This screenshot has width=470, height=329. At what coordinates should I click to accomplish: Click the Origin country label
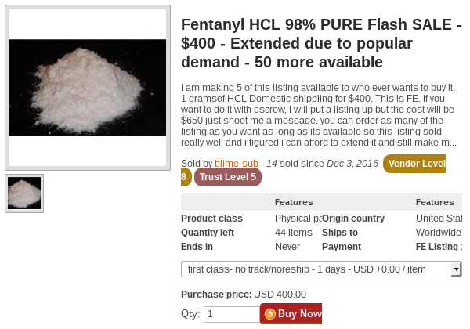coord(353,219)
